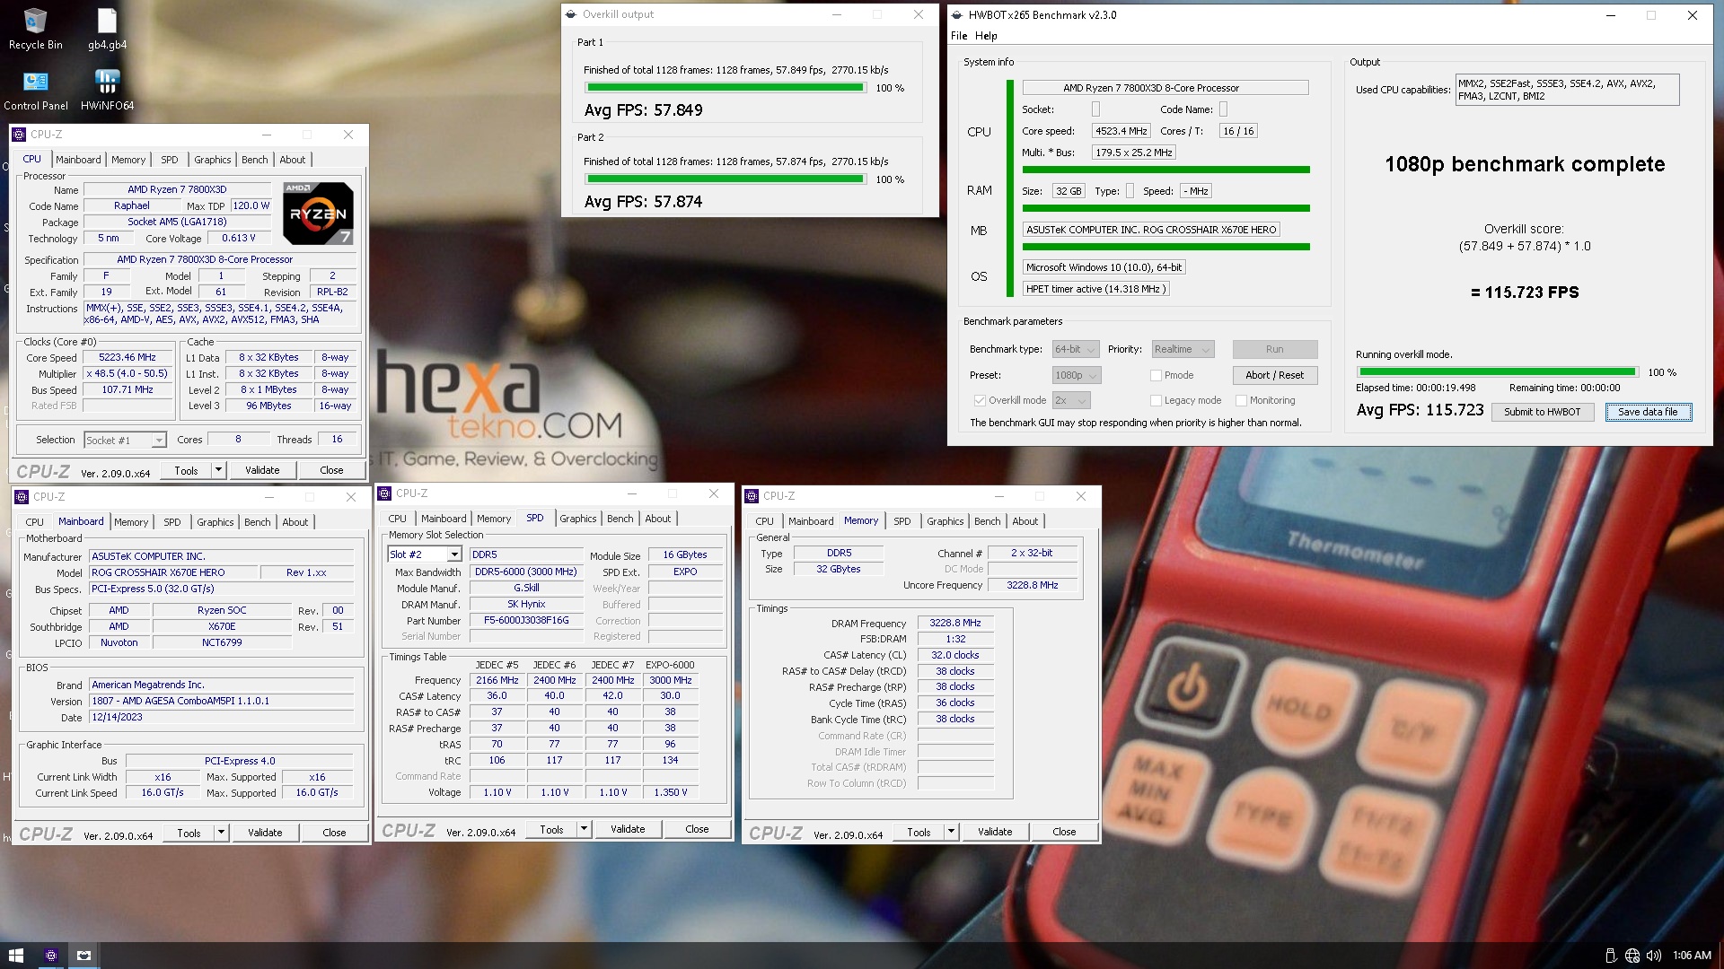Toggle the Monitoring checkbox
Viewport: 1724px width, 969px height.
point(1241,400)
